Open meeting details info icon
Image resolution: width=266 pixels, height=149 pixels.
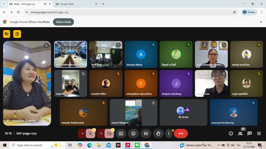pos(231,133)
